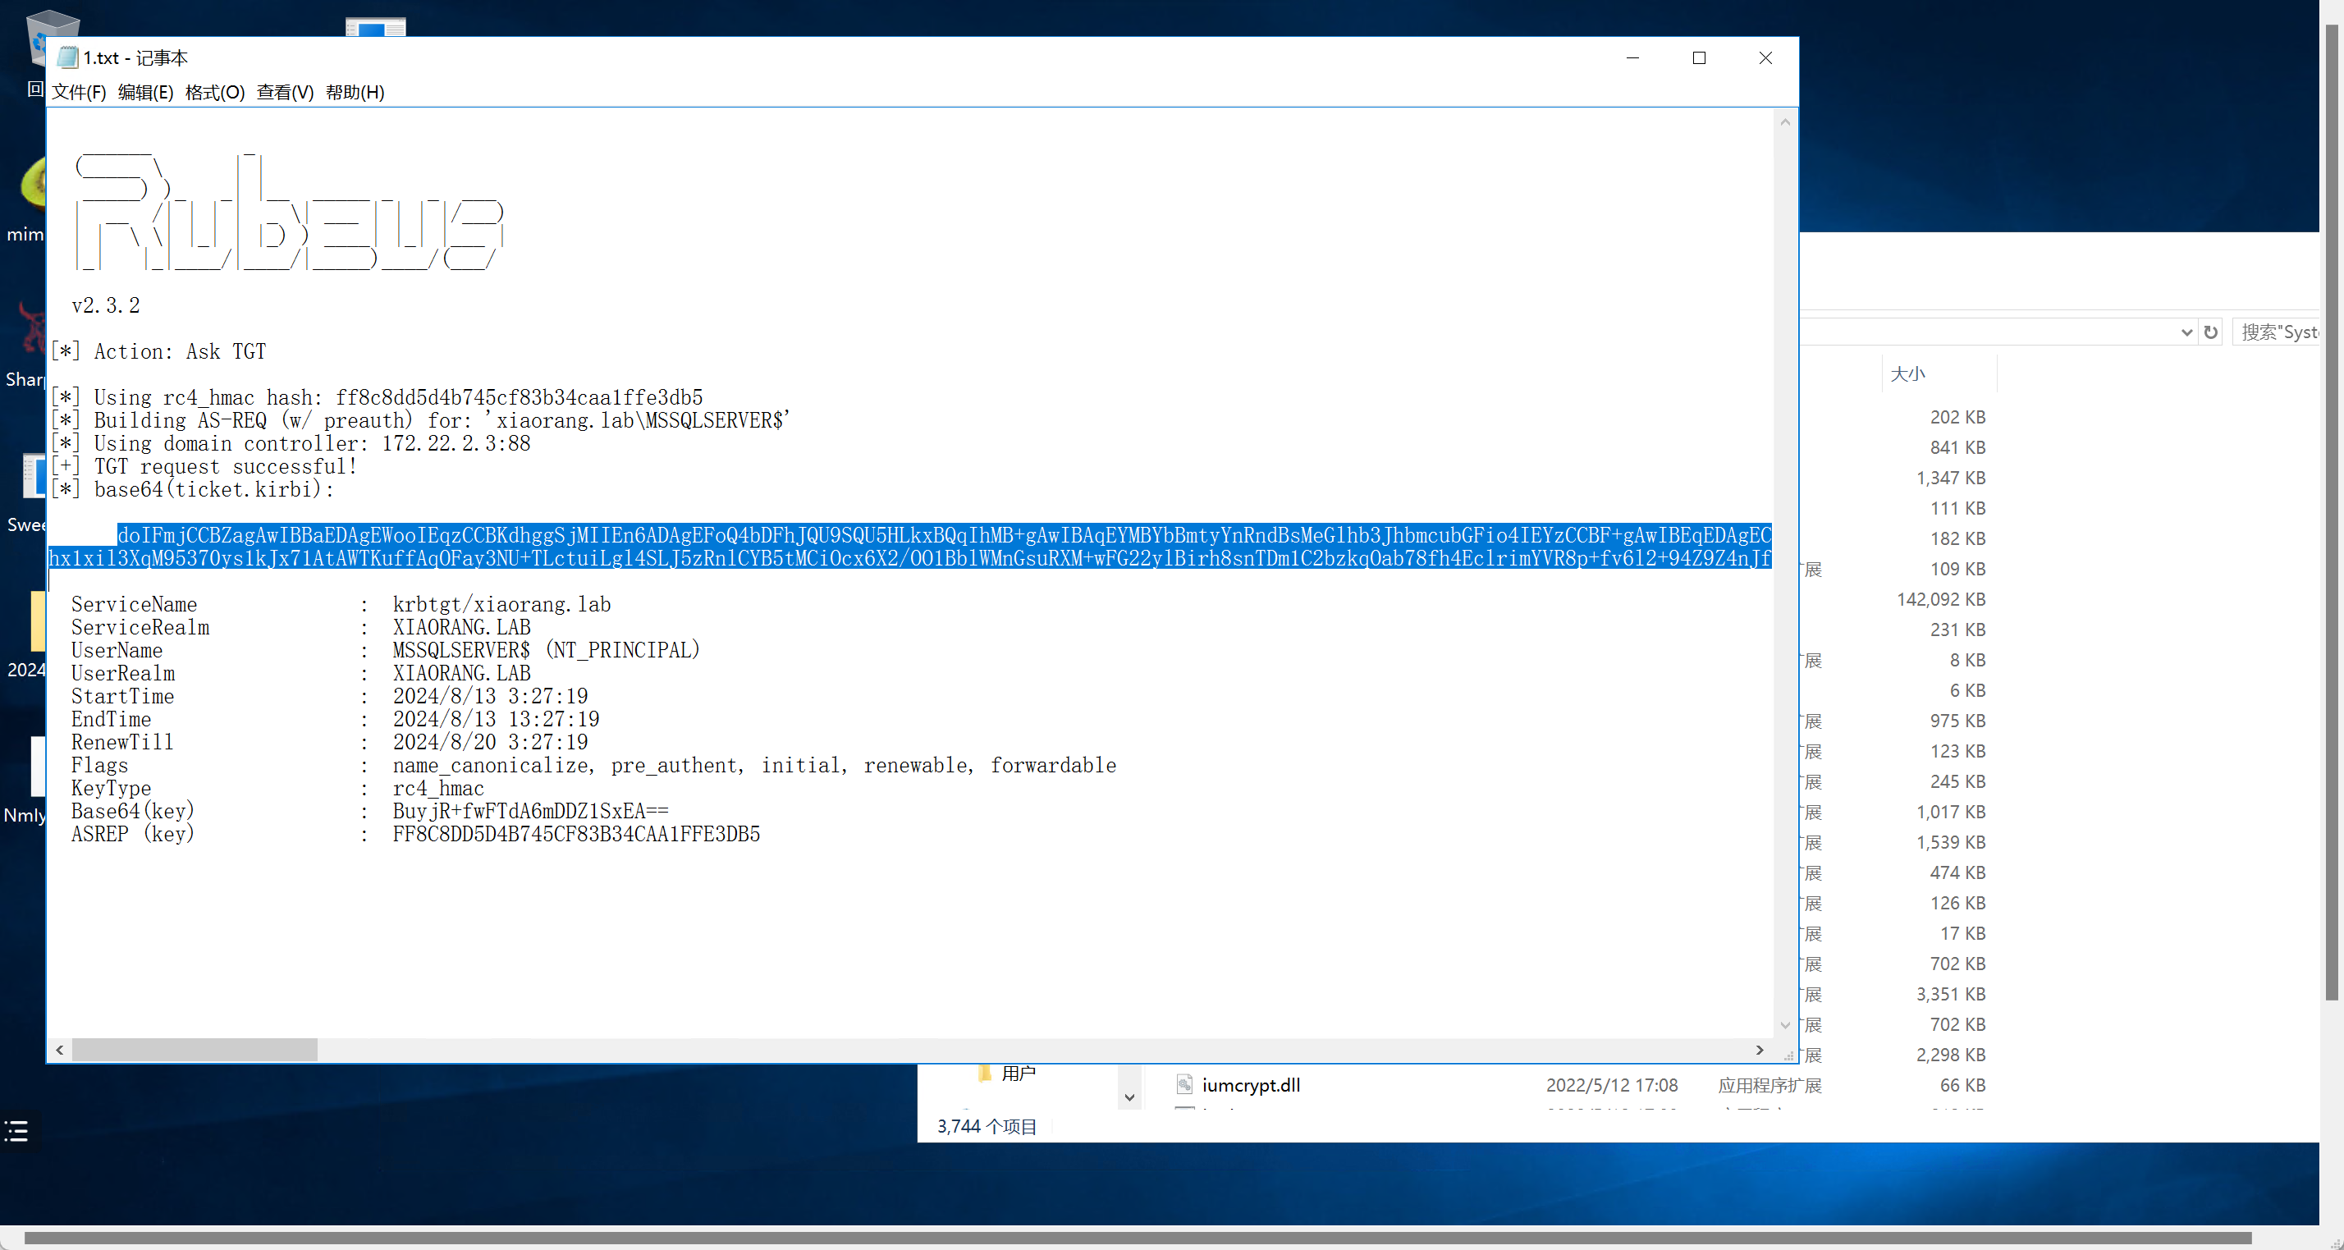The image size is (2344, 1250).
Task: Maximize the 1.txt Notepad window
Action: (1699, 57)
